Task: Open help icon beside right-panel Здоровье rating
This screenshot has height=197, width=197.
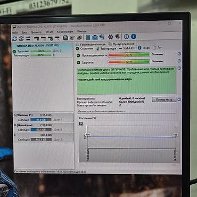Action: pyautogui.click(x=179, y=61)
